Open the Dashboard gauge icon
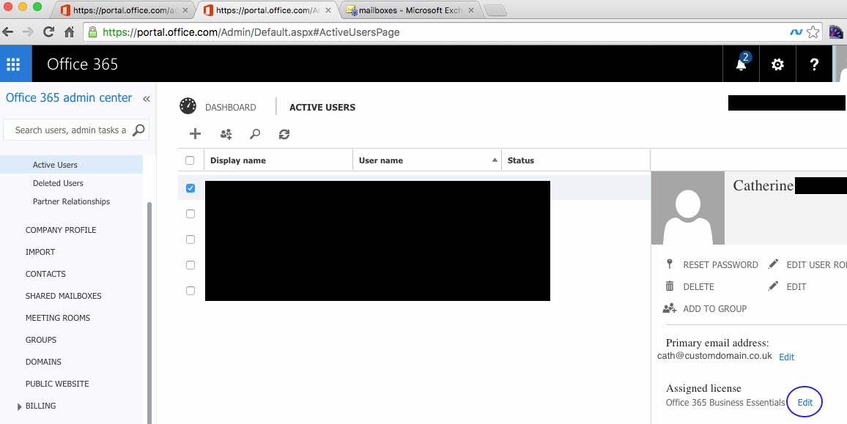 tap(188, 106)
